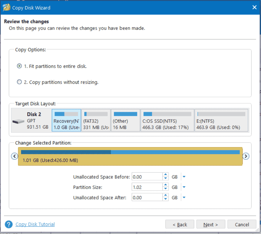Viewport: 261px width, 234px height.
Task: Click the blue help question mark icon
Action: 9,224
